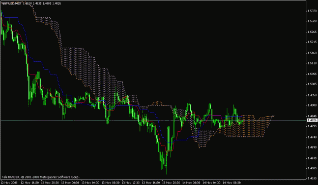Click the 1.5215 price scale label

(312, 42)
